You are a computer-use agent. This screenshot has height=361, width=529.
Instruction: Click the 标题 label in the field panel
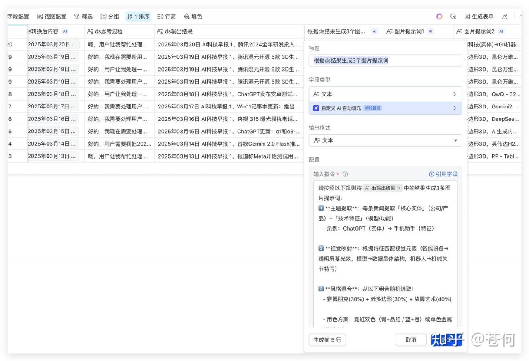[x=314, y=48]
